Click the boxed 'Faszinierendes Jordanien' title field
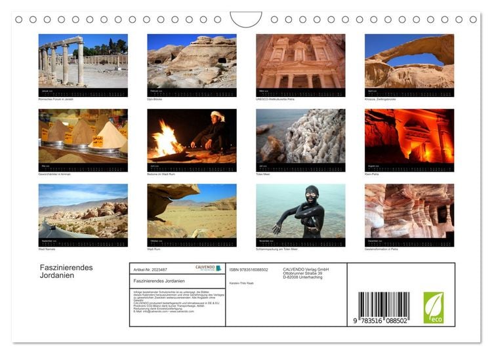This screenshot has width=492, height=354. tap(178, 281)
